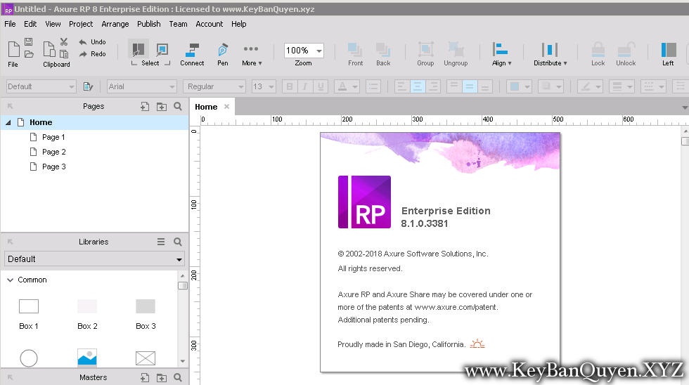Open the font size 13 dropdown
Screen dimensions: 689x385
[264, 86]
